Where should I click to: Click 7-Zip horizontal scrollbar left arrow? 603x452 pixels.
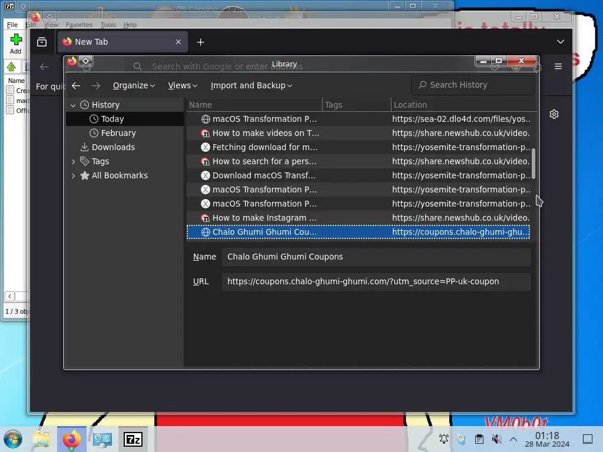pos(9,297)
